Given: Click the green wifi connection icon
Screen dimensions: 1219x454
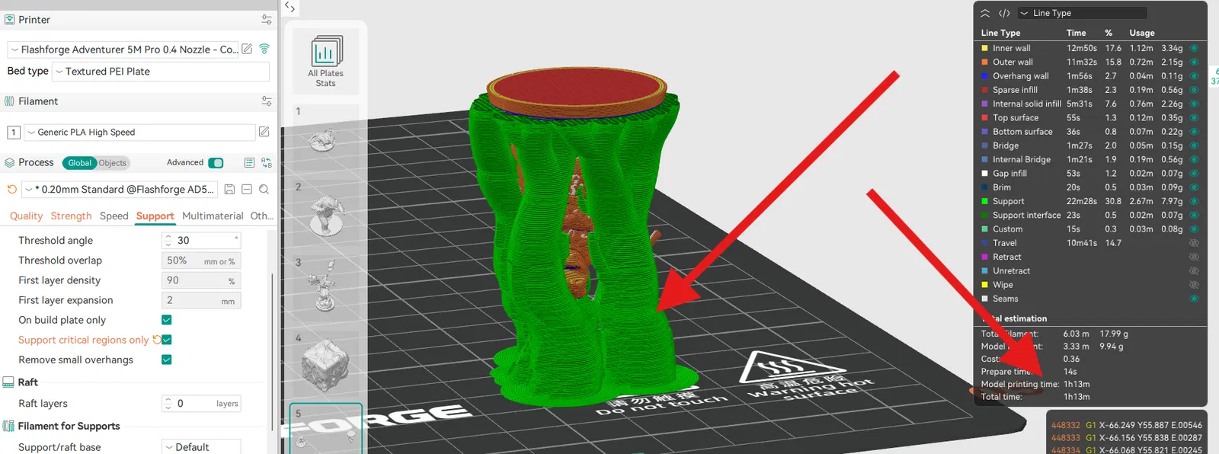Looking at the screenshot, I should click(x=264, y=49).
